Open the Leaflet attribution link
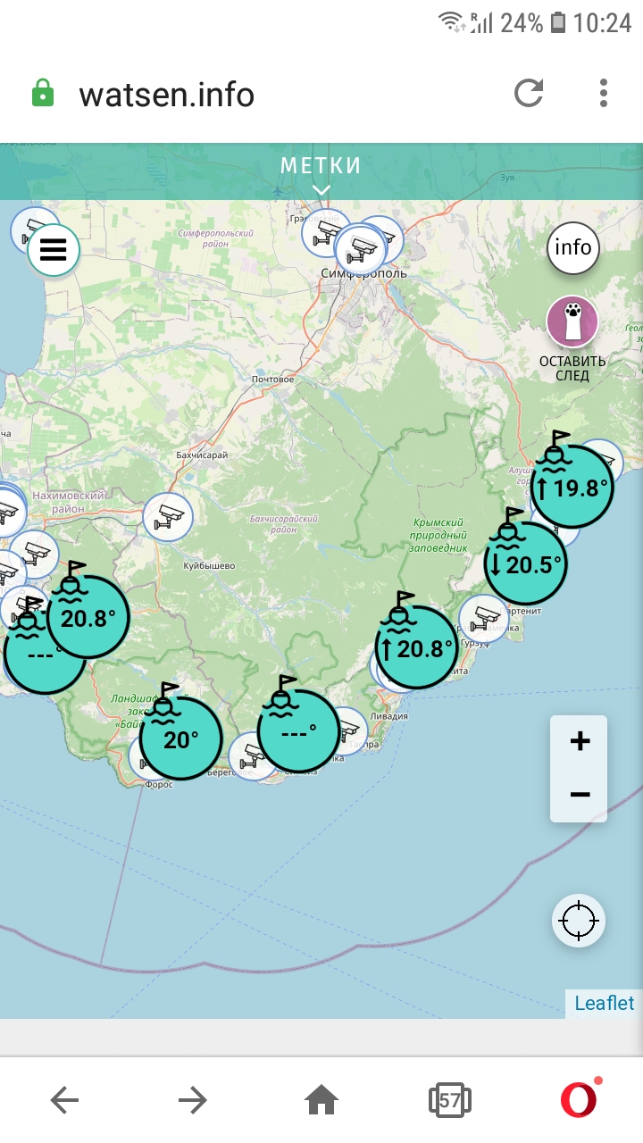This screenshot has height=1143, width=643. 604,1003
